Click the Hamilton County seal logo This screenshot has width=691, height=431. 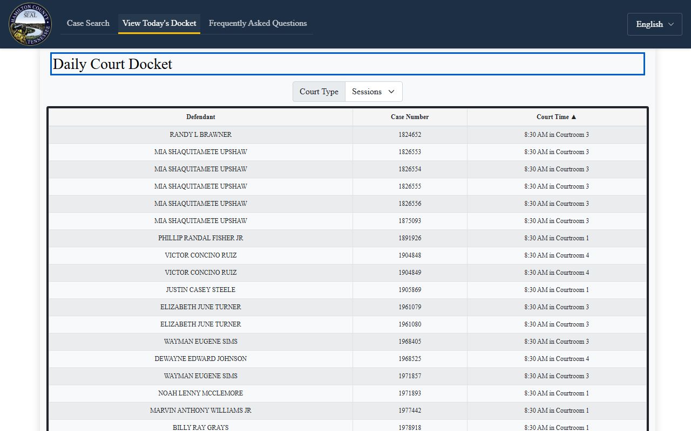tap(30, 24)
